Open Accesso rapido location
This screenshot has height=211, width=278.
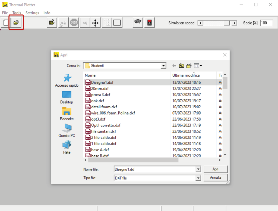point(67,80)
